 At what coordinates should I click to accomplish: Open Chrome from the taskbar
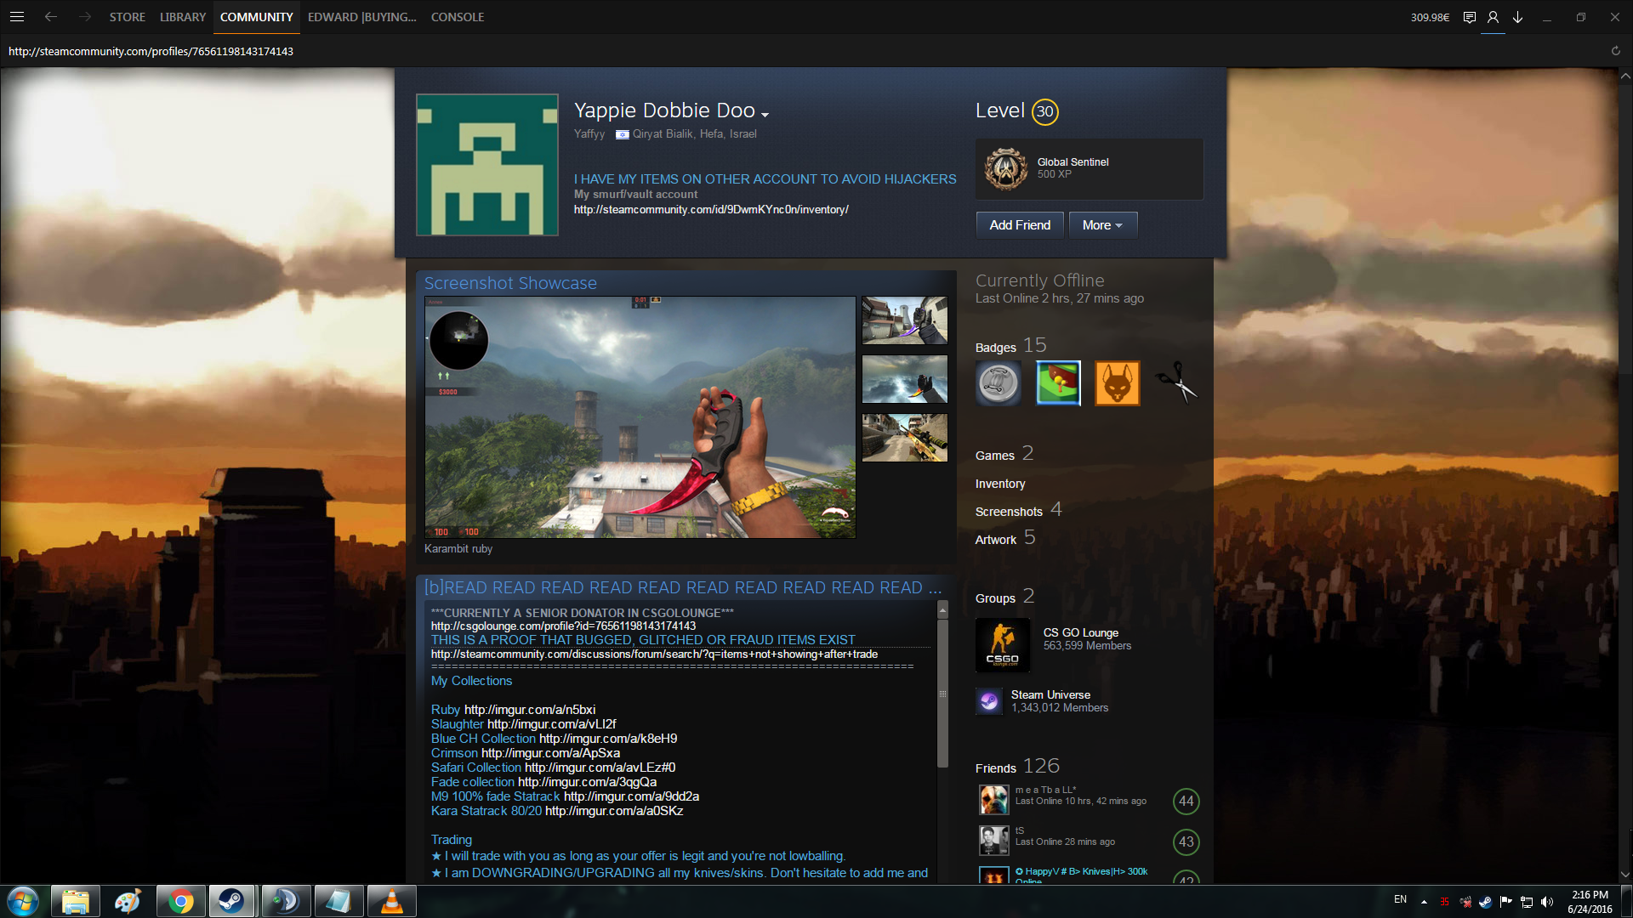[x=180, y=901]
